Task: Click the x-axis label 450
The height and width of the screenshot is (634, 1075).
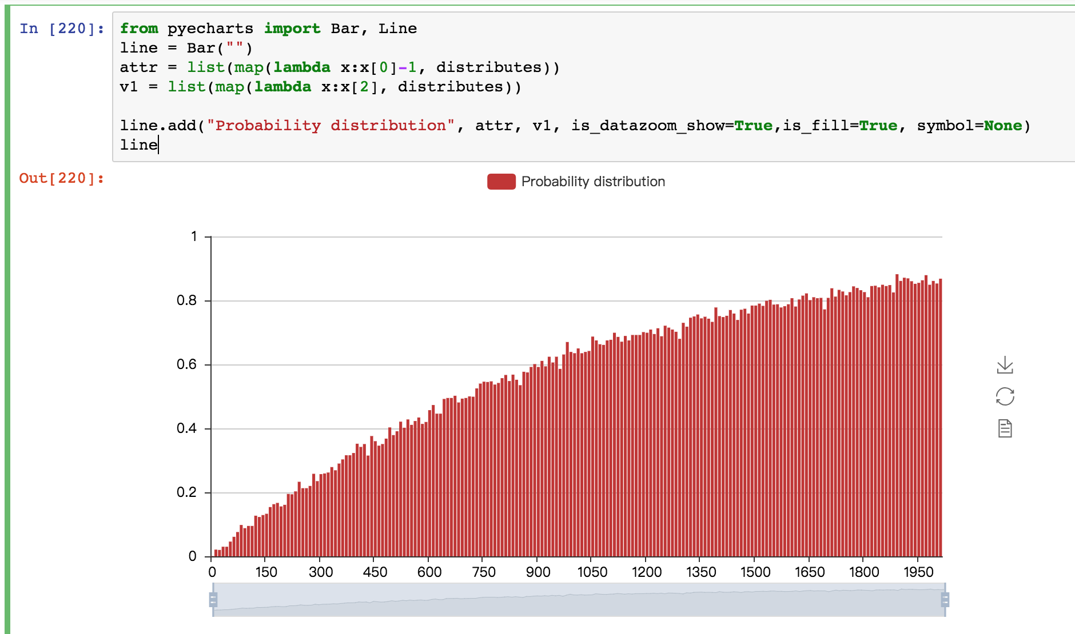Action: click(375, 572)
